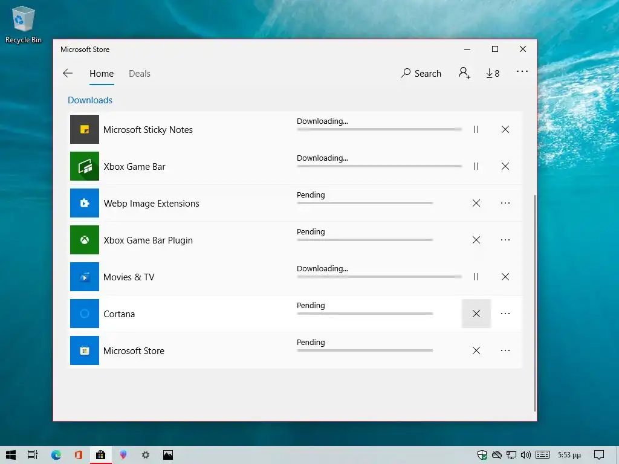Open more options for Cortana
The width and height of the screenshot is (619, 464).
[x=505, y=314]
